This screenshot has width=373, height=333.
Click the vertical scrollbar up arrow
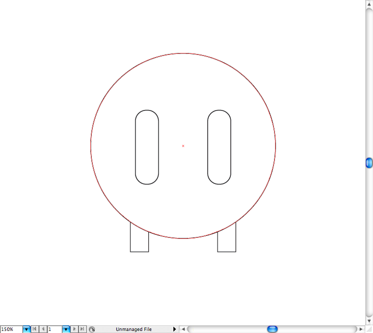[369, 4]
